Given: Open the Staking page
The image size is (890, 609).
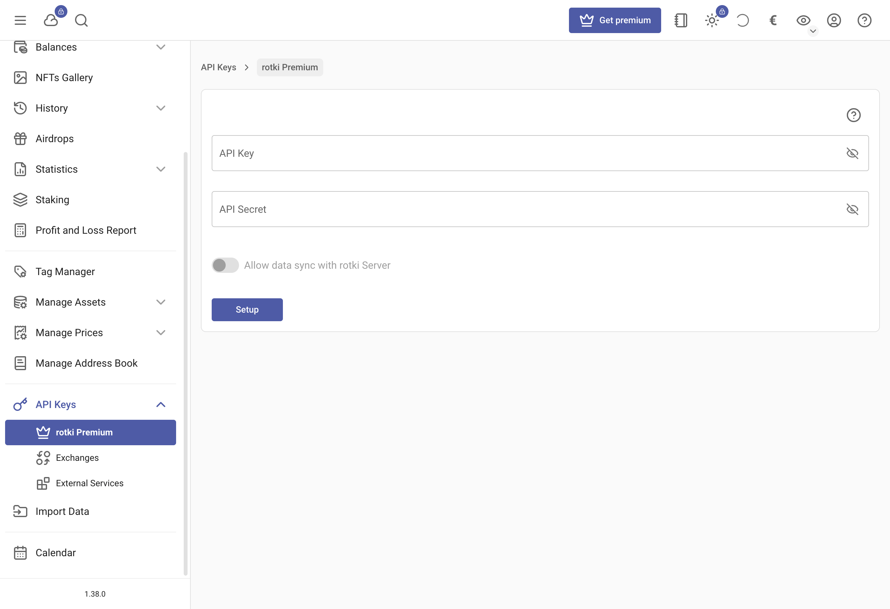Looking at the screenshot, I should coord(90,200).
